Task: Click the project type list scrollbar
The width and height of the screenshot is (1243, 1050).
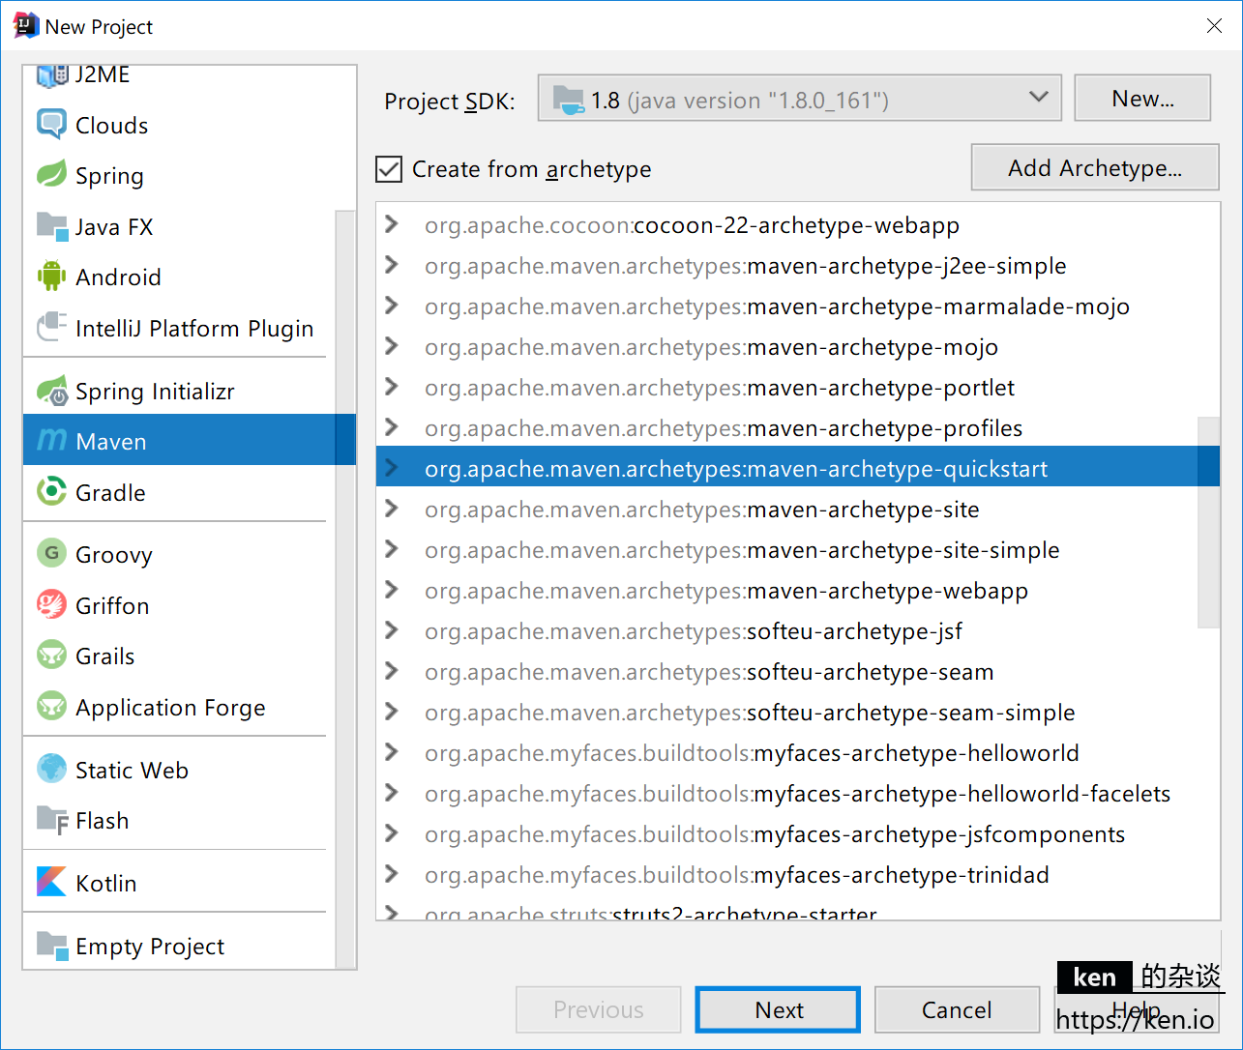Action: click(345, 588)
